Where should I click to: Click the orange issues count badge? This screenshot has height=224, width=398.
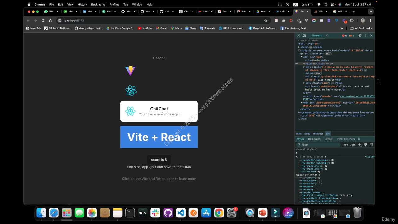pyautogui.click(x=351, y=35)
